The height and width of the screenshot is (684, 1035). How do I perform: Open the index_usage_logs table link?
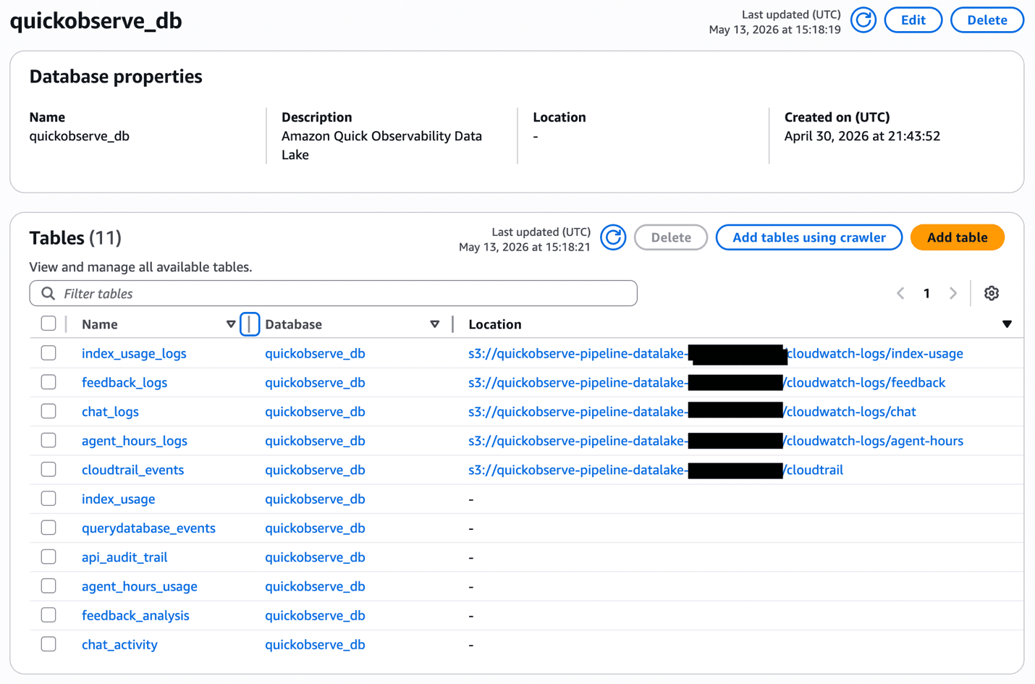pos(134,353)
